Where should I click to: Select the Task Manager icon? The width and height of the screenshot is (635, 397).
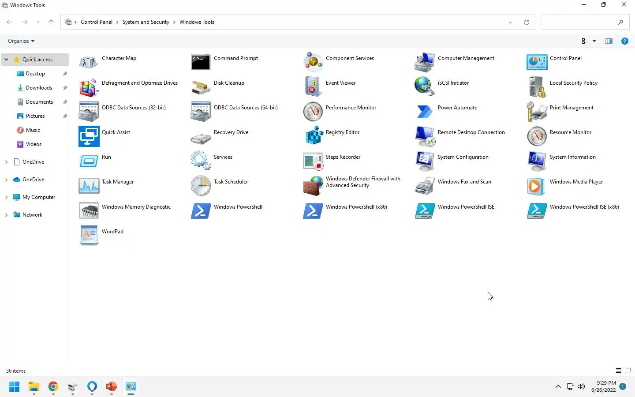pos(89,186)
